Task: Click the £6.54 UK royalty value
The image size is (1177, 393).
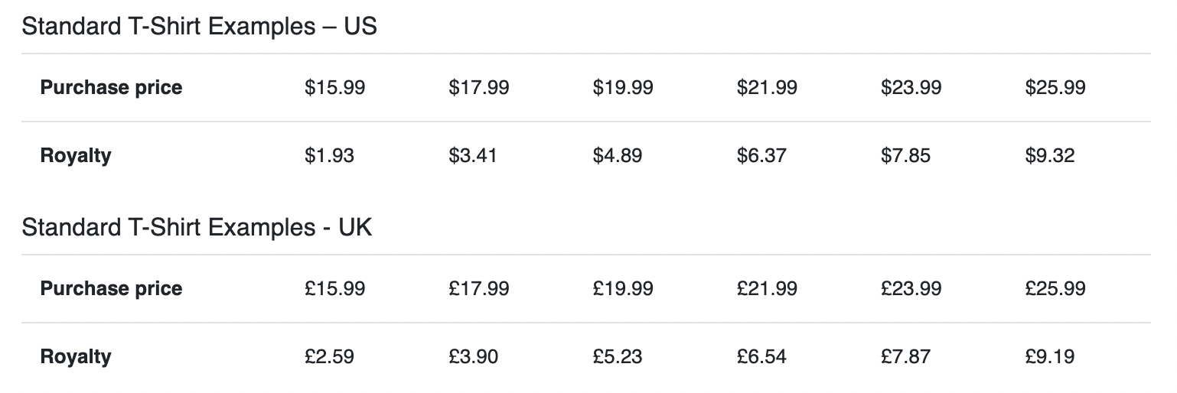Action: point(761,356)
